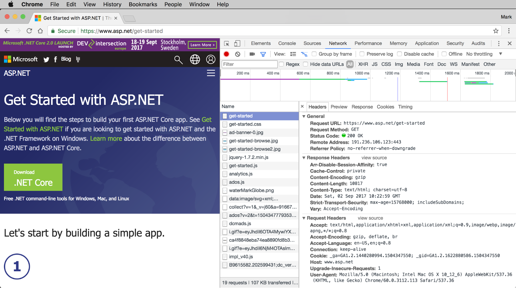
Task: Open the Microsoft Facebook icon
Action: click(55, 60)
